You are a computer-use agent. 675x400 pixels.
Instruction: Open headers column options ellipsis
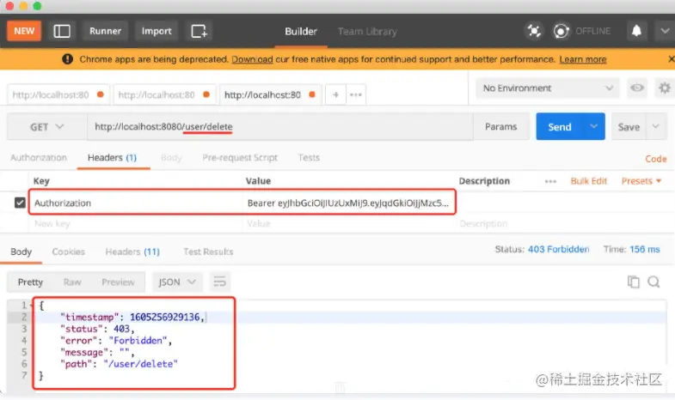(x=550, y=181)
